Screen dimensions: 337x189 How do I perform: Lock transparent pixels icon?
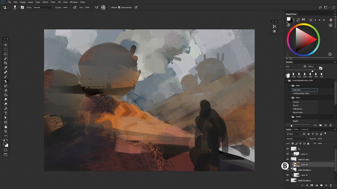(293, 143)
